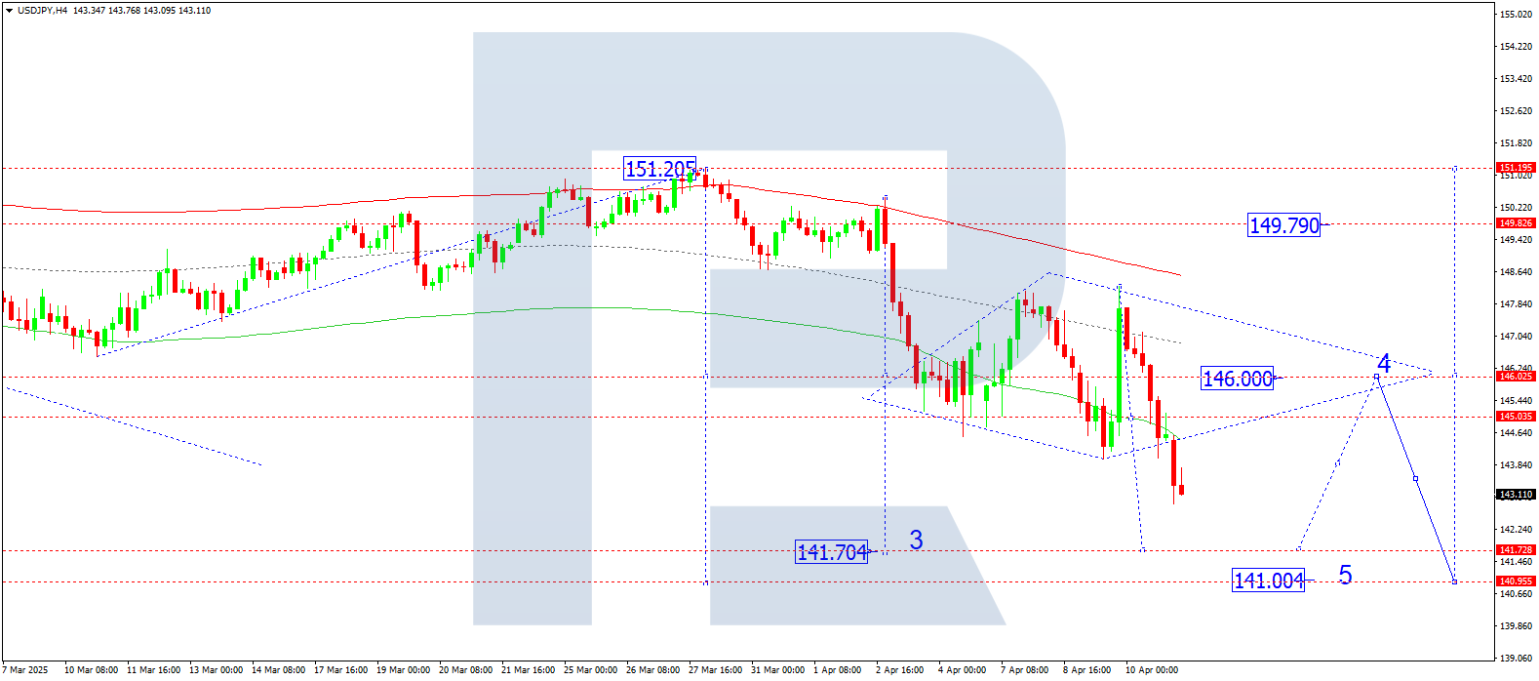The width and height of the screenshot is (1539, 681).
Task: Click the black 143.110 current price tag
Action: (x=1516, y=495)
